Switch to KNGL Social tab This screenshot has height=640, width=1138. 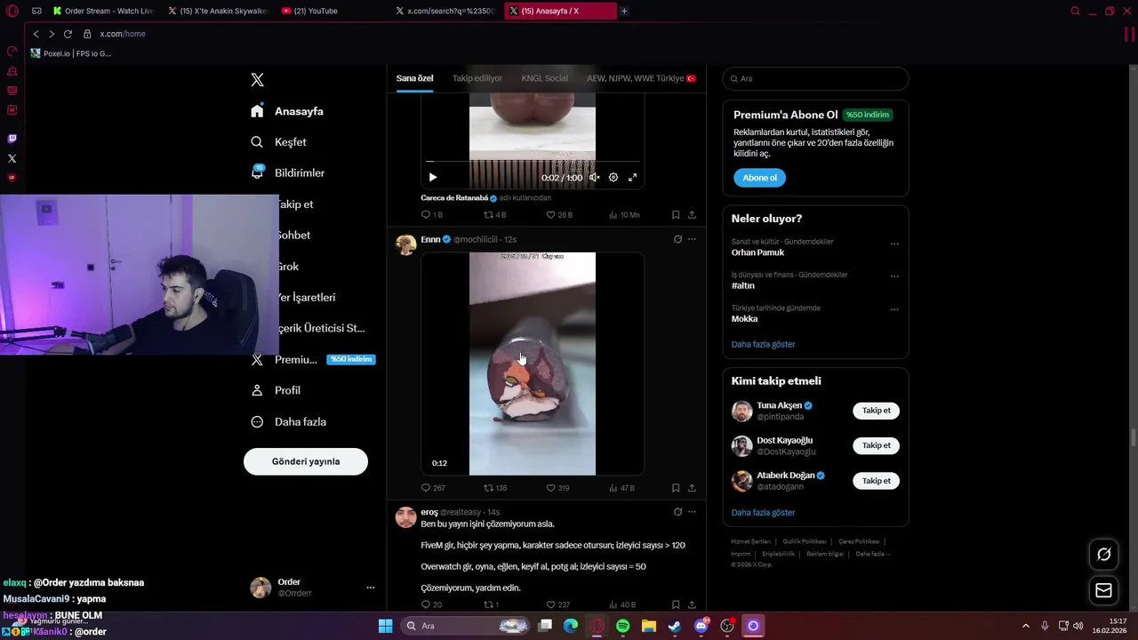(544, 78)
